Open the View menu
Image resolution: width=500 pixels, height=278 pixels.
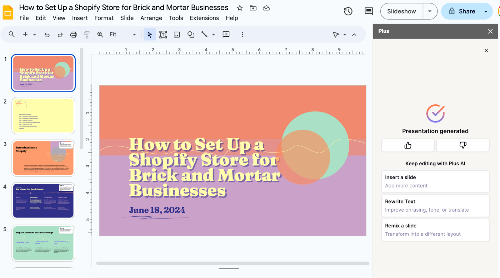pyautogui.click(x=59, y=18)
